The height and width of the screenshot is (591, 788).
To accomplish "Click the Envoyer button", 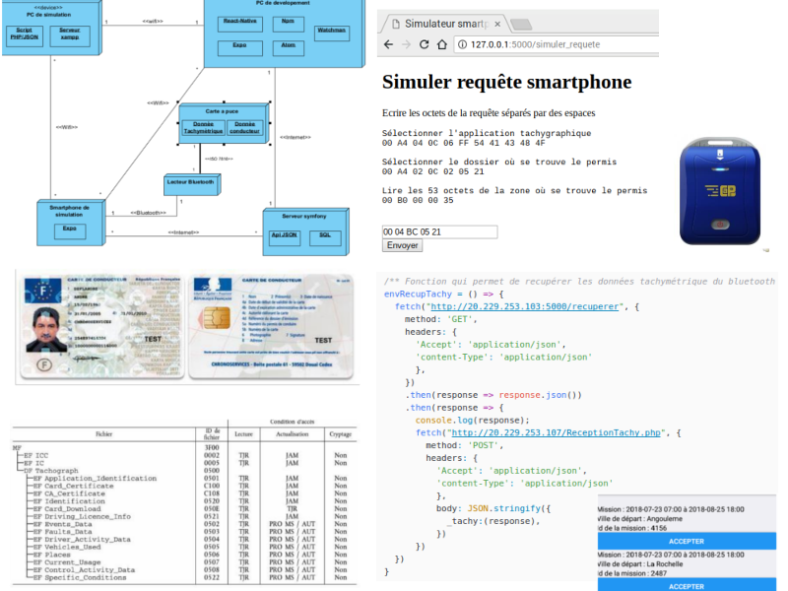I will (402, 245).
